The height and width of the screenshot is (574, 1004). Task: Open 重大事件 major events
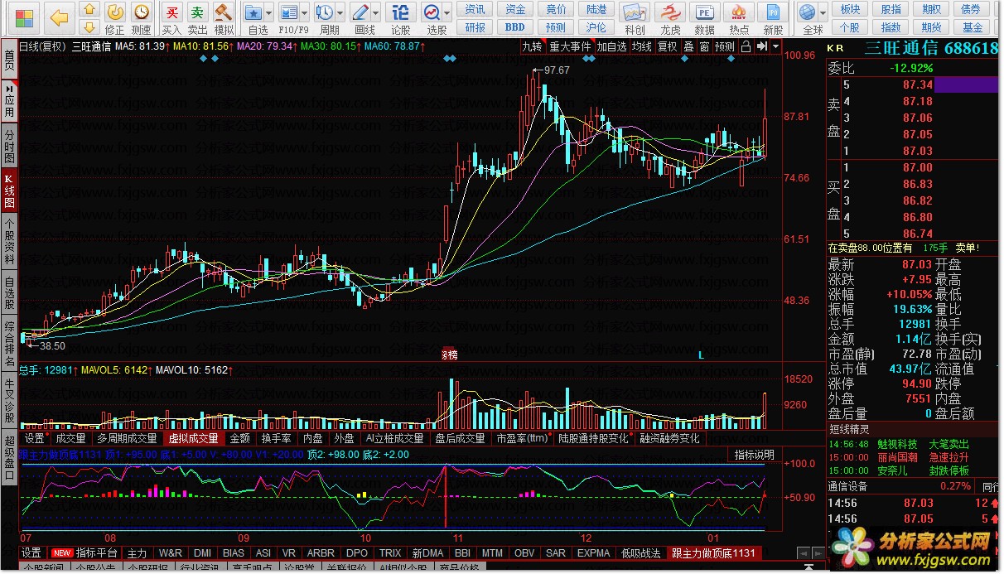coord(570,46)
